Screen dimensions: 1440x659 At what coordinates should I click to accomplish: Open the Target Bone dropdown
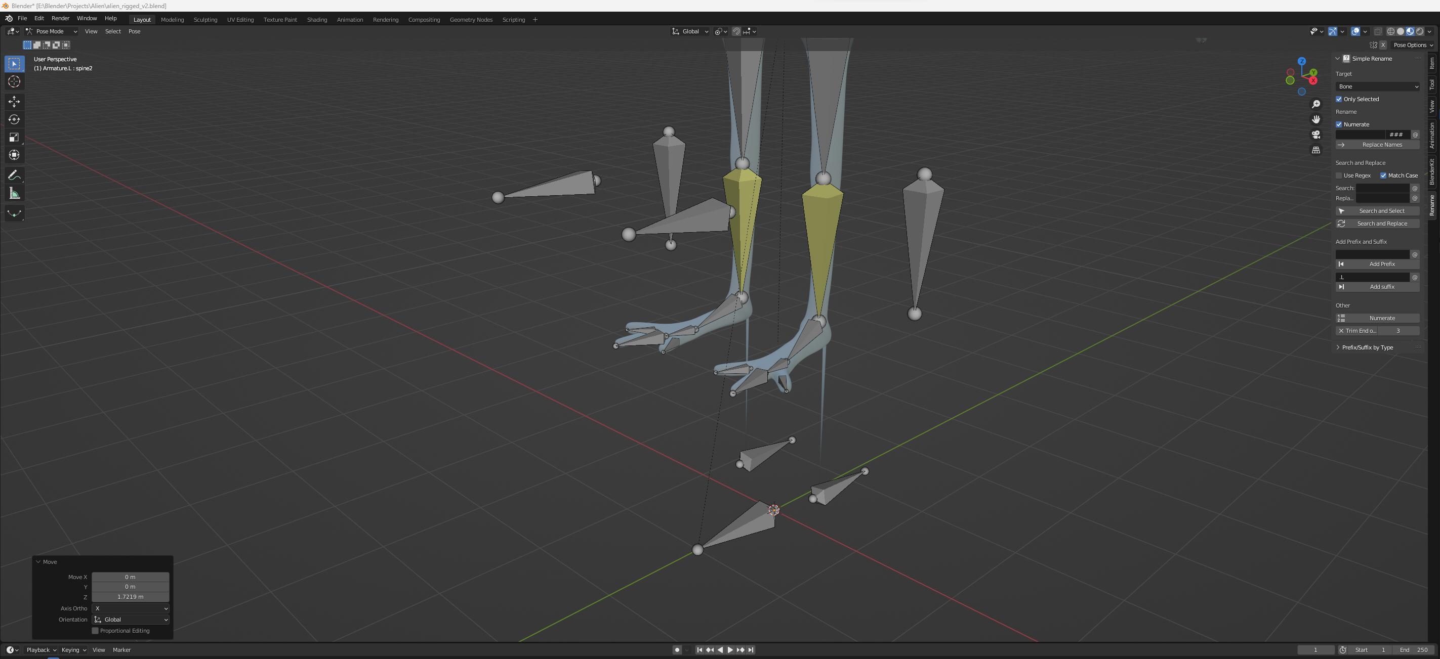(x=1377, y=86)
